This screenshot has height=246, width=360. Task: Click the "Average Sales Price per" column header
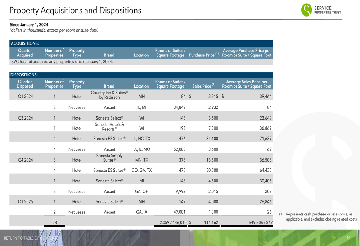point(247,84)
